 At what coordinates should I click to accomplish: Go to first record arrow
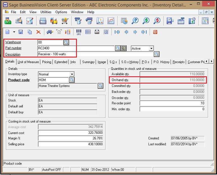pos(117,32)
